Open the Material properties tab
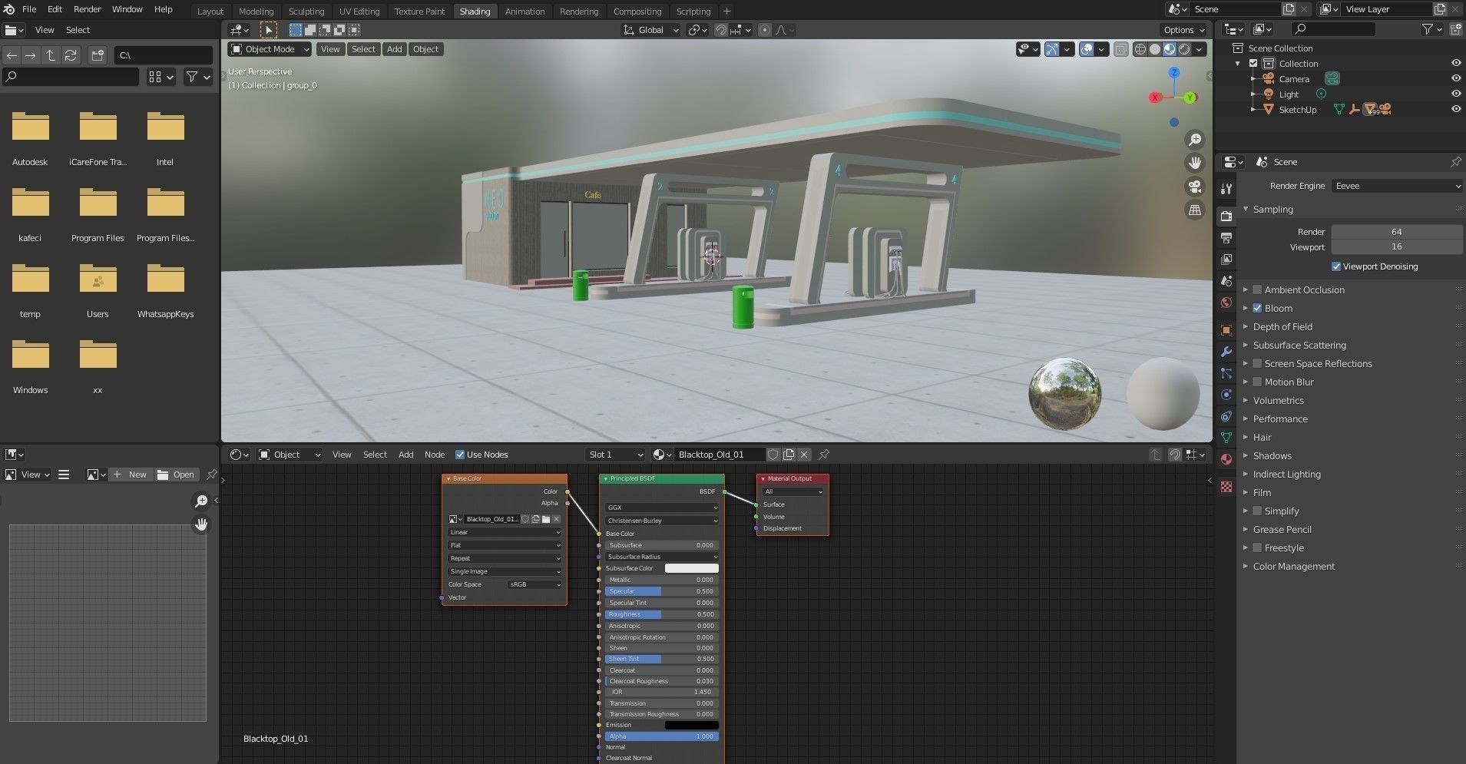 click(1226, 459)
